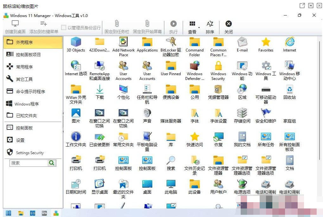
Task: Open the 3D Objects shell folder
Action: pos(76,45)
